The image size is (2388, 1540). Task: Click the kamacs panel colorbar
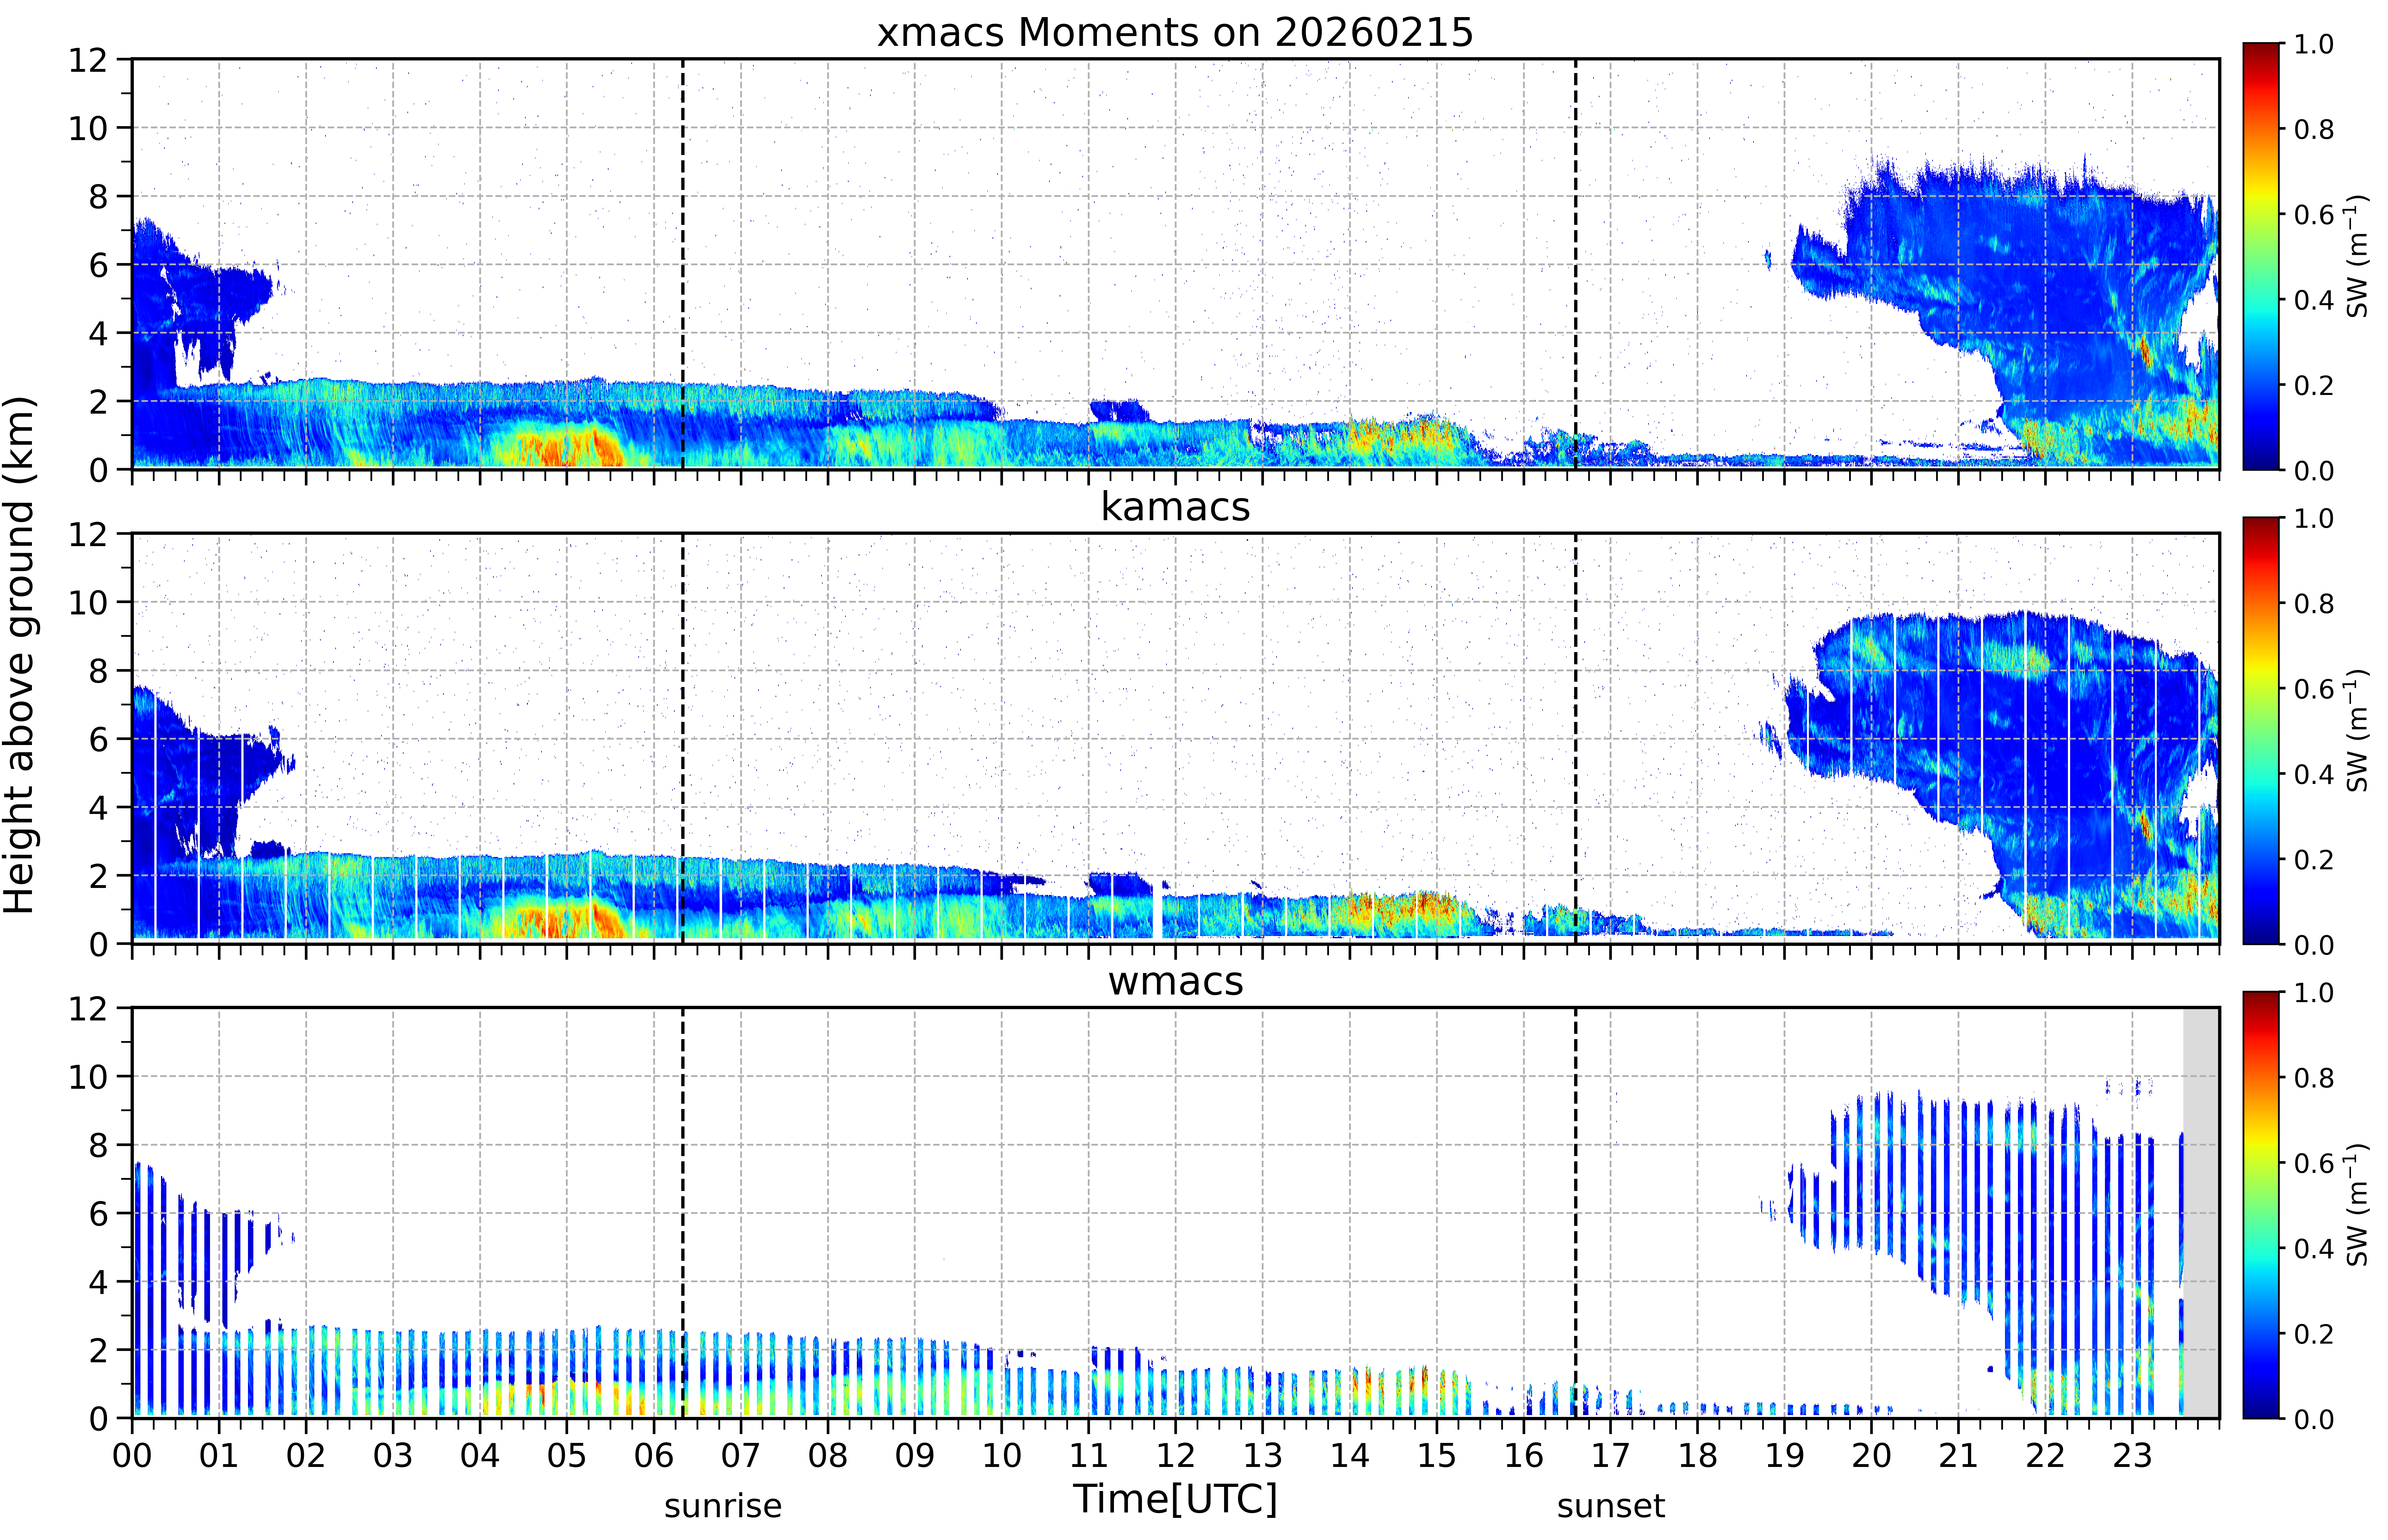[x=2261, y=730]
